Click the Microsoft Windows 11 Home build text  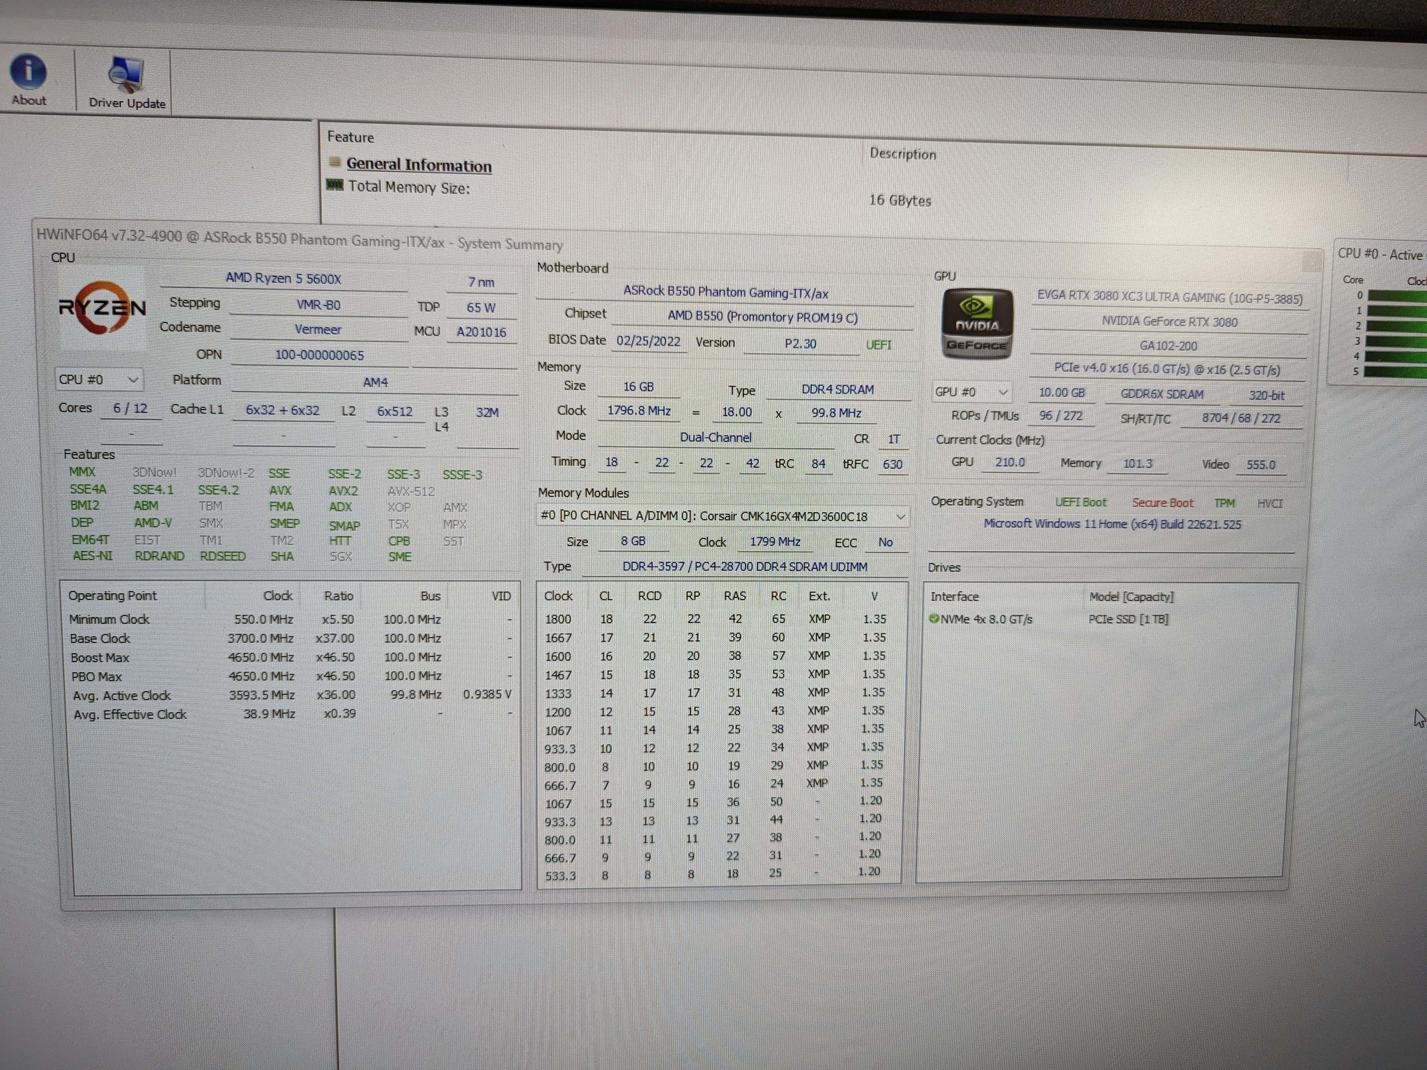[x=1112, y=524]
